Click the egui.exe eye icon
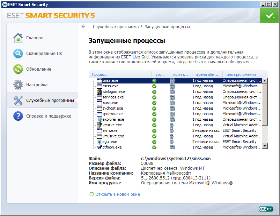This screenshot has width=280, height=216. (99, 142)
